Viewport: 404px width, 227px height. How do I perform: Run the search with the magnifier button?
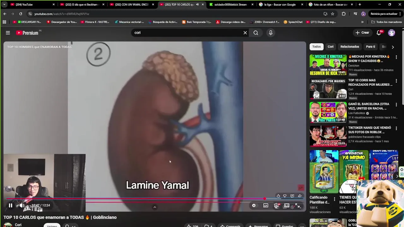point(256,32)
